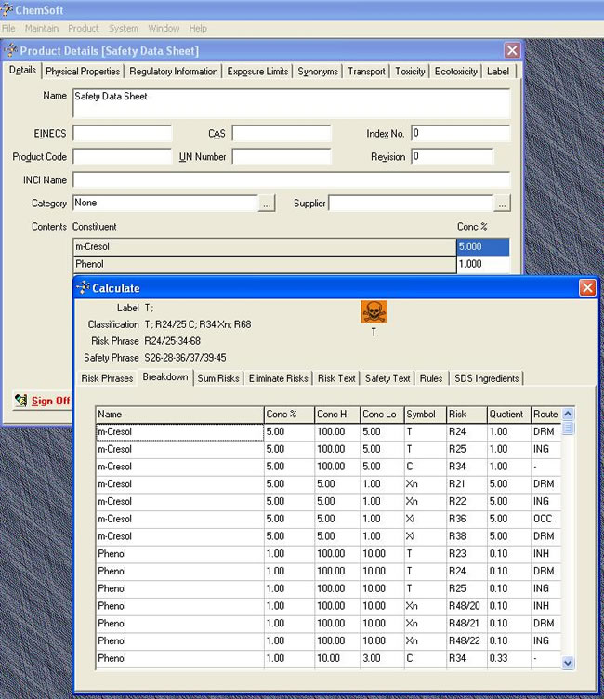Open the Help menu
This screenshot has width=604, height=699.
(x=198, y=29)
